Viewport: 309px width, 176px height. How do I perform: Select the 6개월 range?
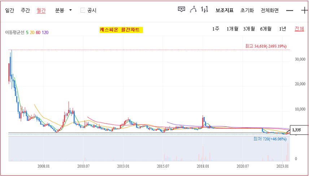point(266,29)
